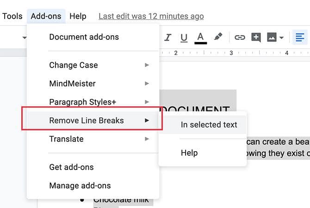Click the insert link icon
Screen dimensions: 310x208
(x=240, y=37)
